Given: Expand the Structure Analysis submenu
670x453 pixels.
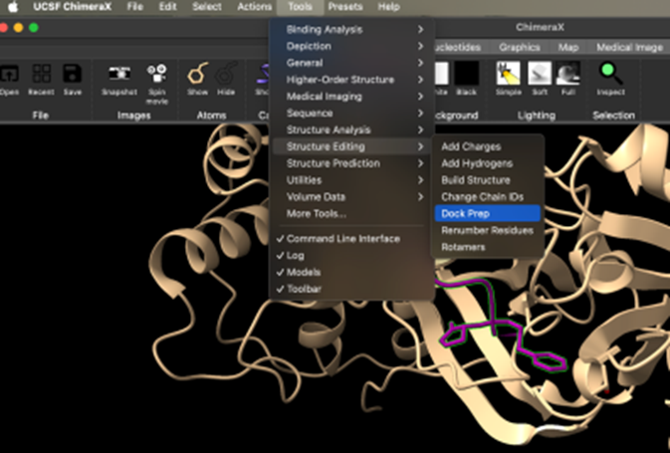Looking at the screenshot, I should point(352,129).
